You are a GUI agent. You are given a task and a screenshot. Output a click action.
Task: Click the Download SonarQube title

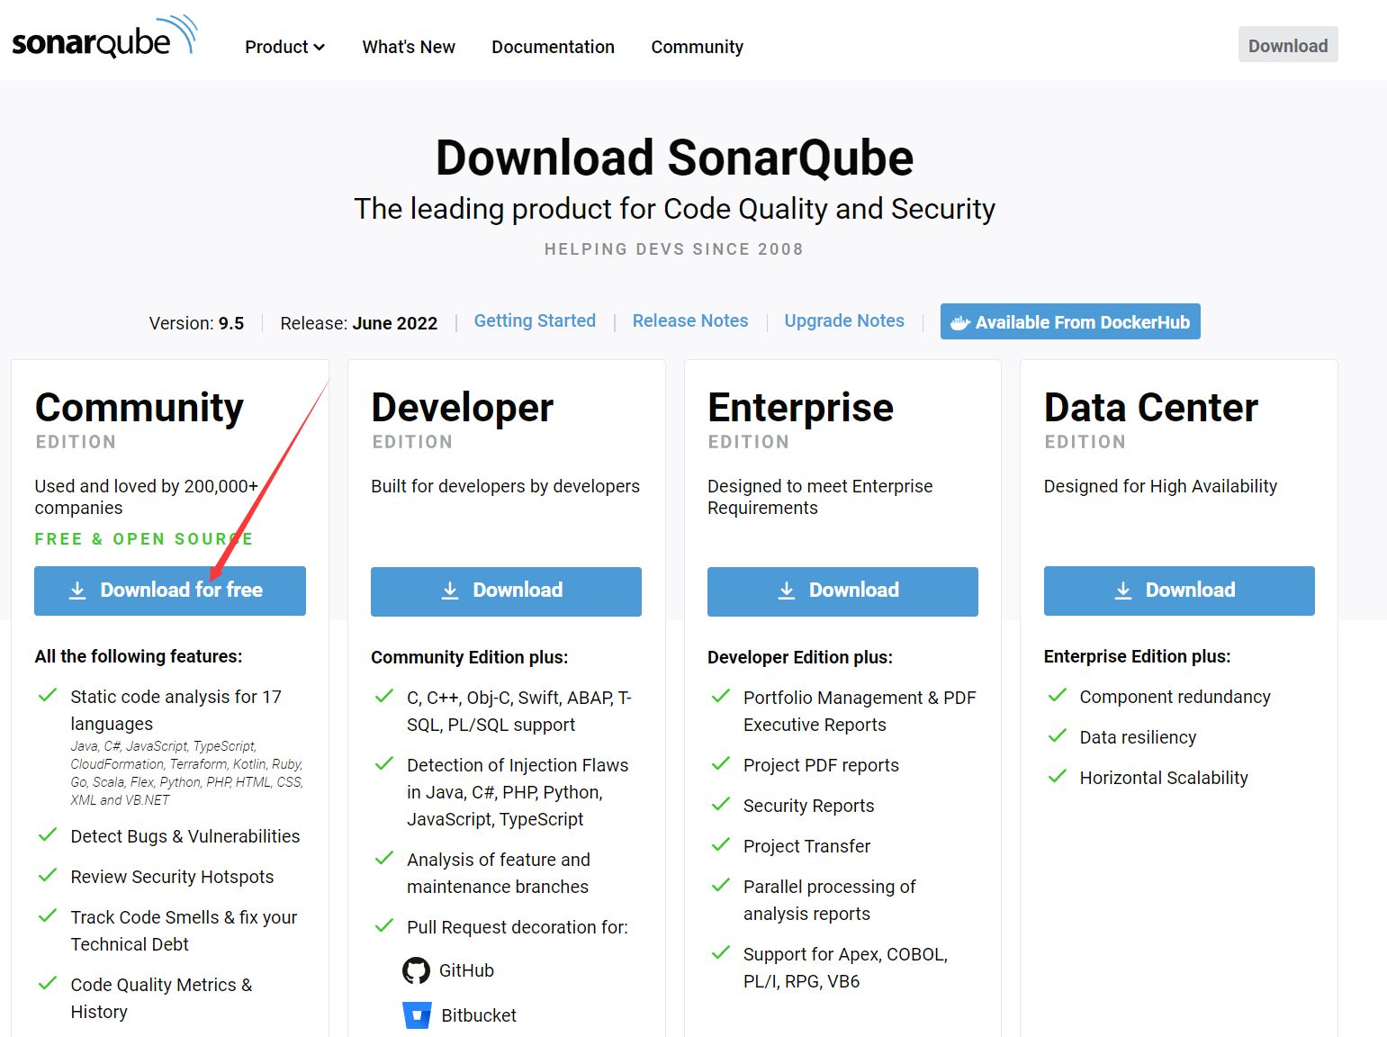point(674,158)
